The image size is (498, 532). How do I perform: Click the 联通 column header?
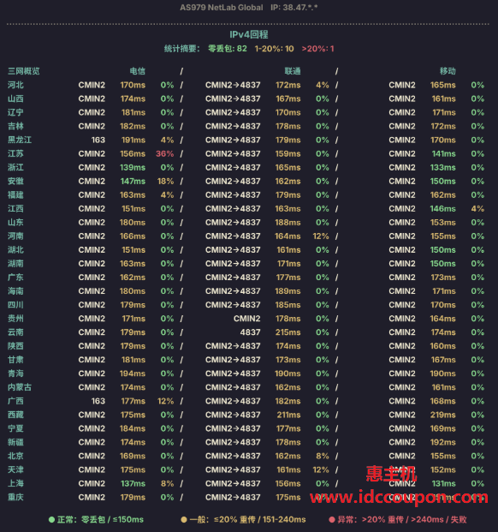click(293, 71)
